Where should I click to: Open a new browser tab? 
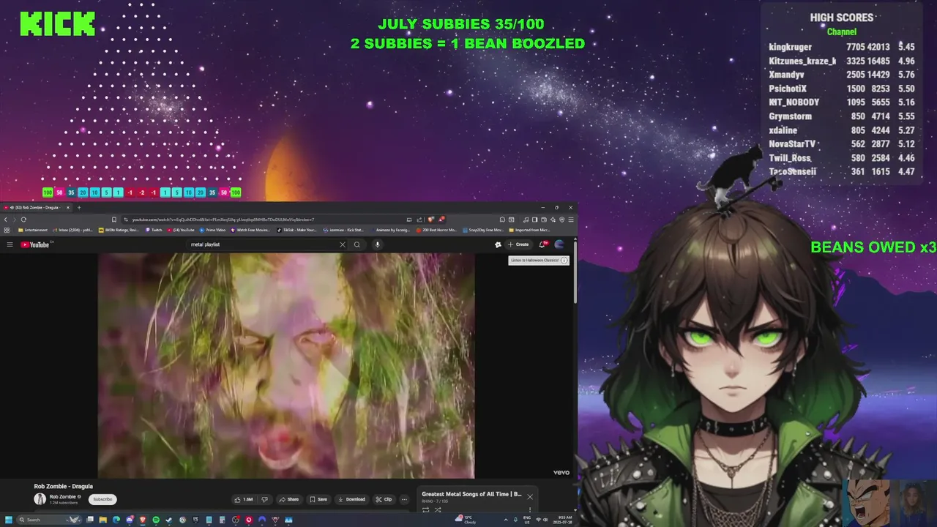pos(79,207)
